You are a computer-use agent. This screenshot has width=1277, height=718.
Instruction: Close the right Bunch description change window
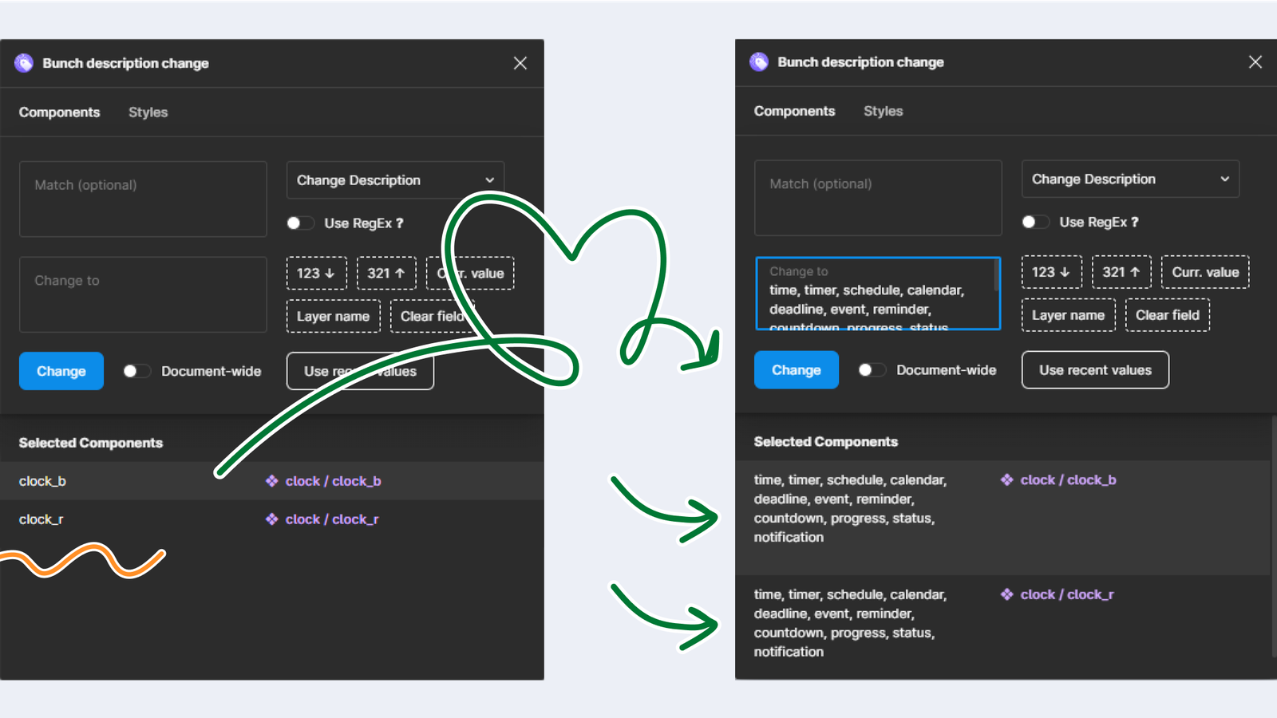[x=1255, y=61]
